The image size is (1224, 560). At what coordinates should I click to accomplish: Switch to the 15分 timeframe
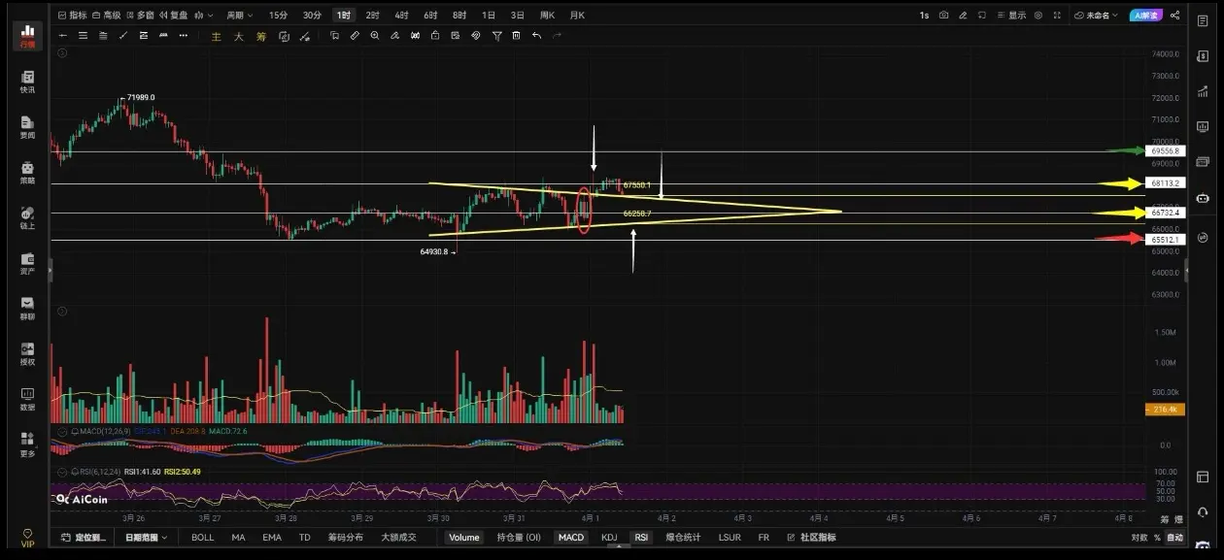pos(278,16)
